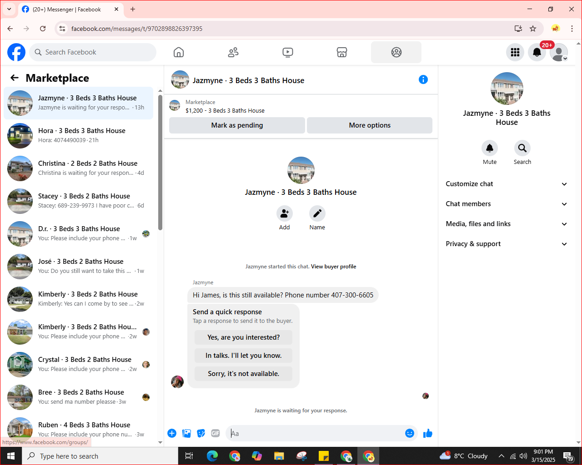Click install app icon in address bar
The height and width of the screenshot is (465, 582).
click(x=518, y=29)
